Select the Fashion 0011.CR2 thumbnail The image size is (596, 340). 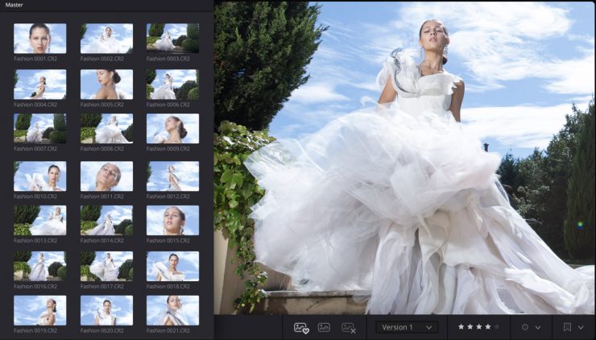tap(106, 176)
